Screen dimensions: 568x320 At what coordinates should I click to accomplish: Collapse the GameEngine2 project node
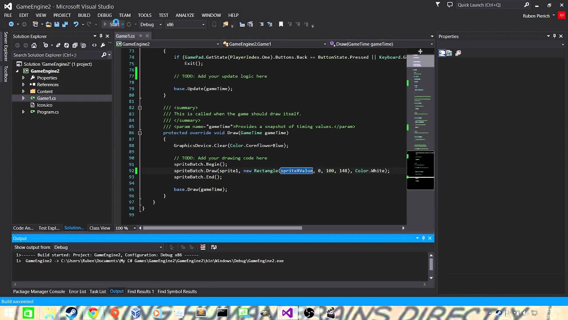tap(18, 71)
